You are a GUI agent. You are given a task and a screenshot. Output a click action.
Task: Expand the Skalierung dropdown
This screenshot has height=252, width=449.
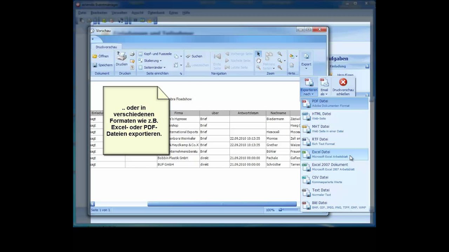point(150,61)
